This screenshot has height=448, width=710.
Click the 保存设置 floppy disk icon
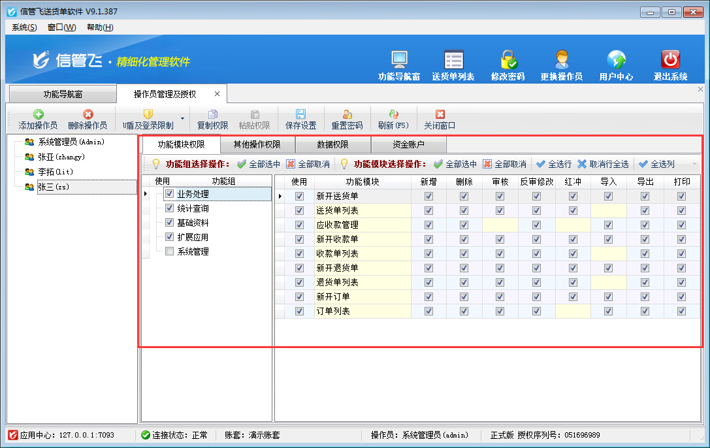pos(300,114)
